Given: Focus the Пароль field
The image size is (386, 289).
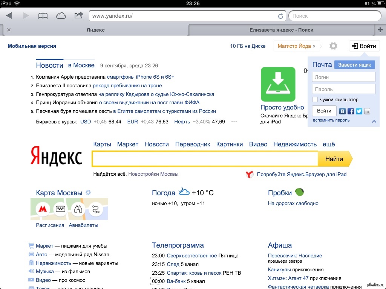Looking at the screenshot, I should pyautogui.click(x=343, y=89).
